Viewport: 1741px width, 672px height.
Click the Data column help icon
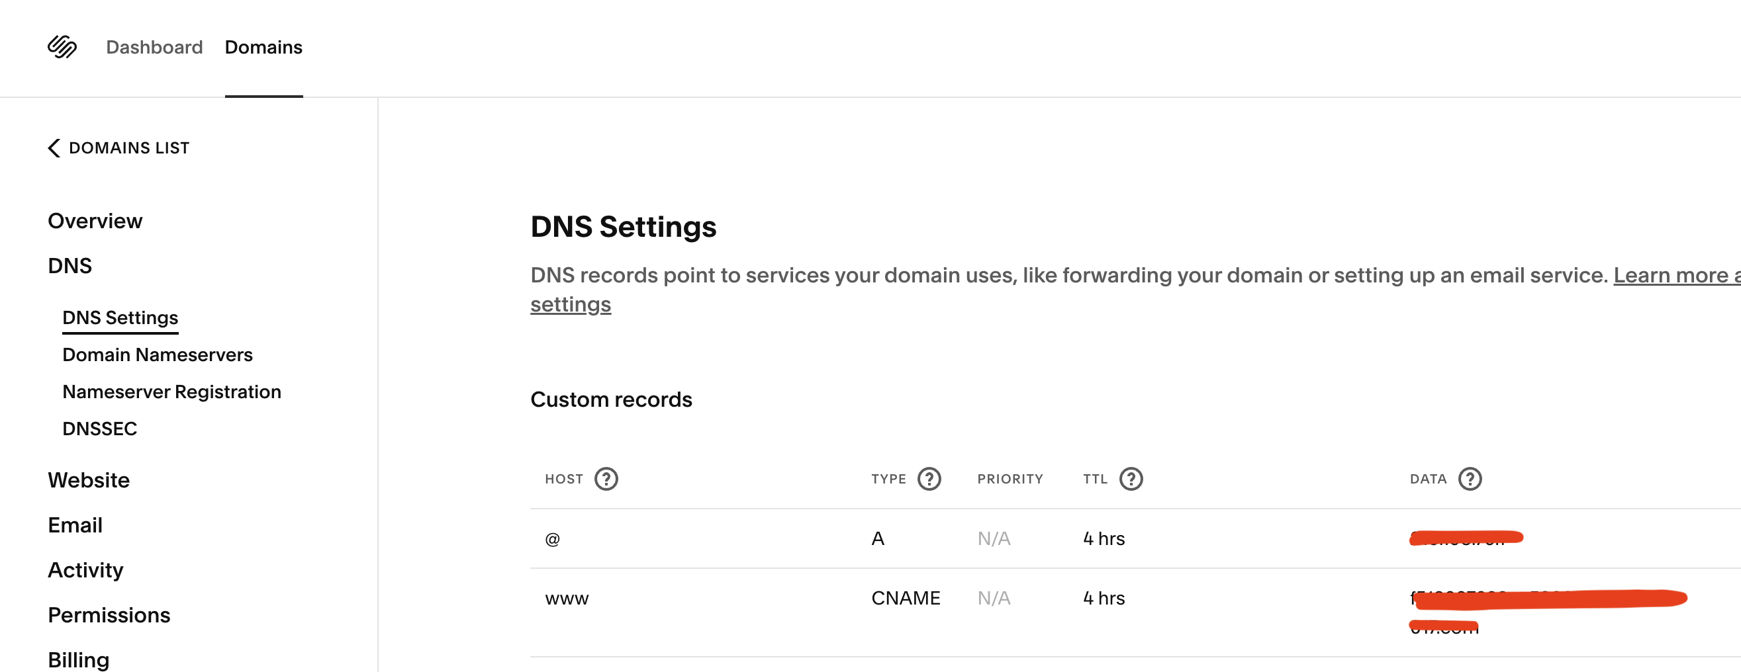coord(1470,479)
